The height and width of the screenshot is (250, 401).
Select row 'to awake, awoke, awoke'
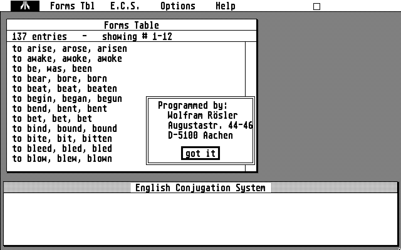(67, 58)
